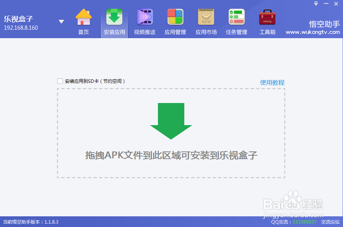This screenshot has height=227, width=343.
Task: Open the wukongtv.com website link
Action: (313, 32)
